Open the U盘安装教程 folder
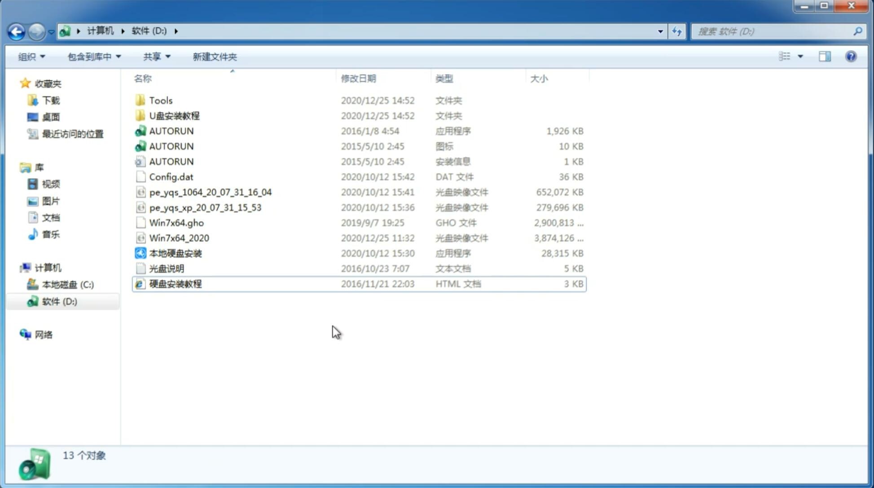 (174, 116)
